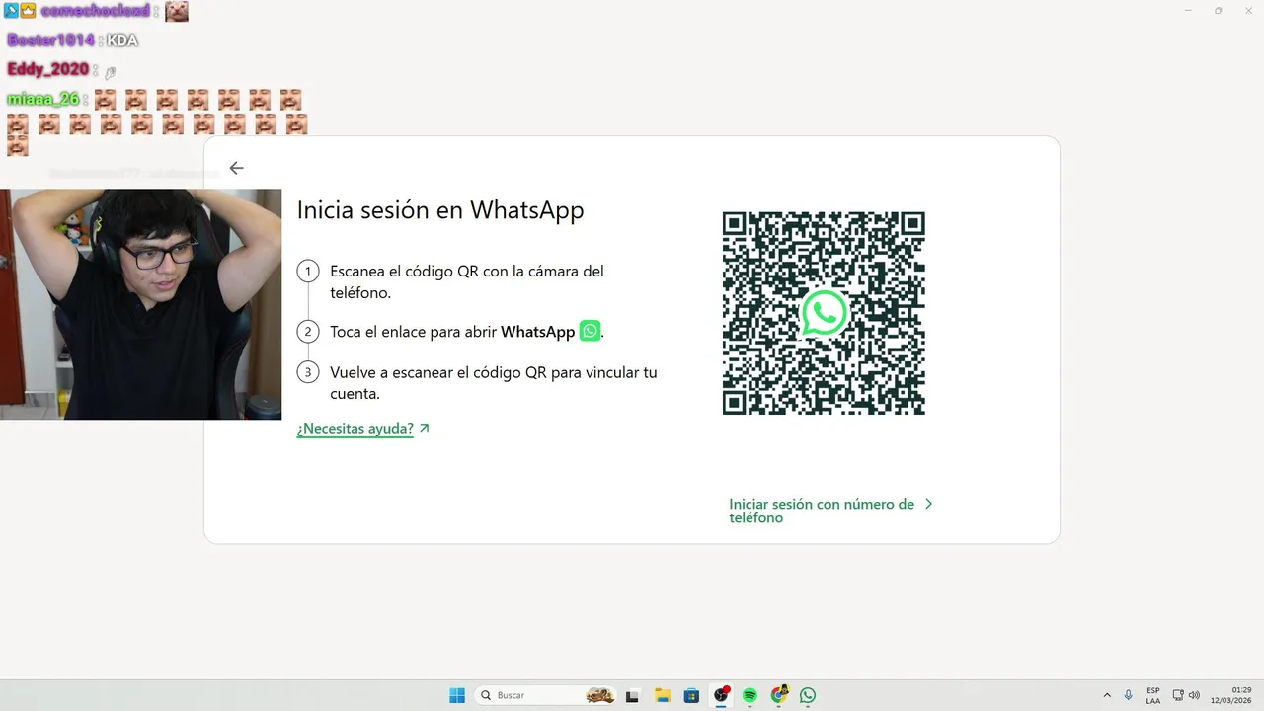Click the heading Inicia sesión en WhatsApp
1264x711 pixels.
(x=440, y=210)
